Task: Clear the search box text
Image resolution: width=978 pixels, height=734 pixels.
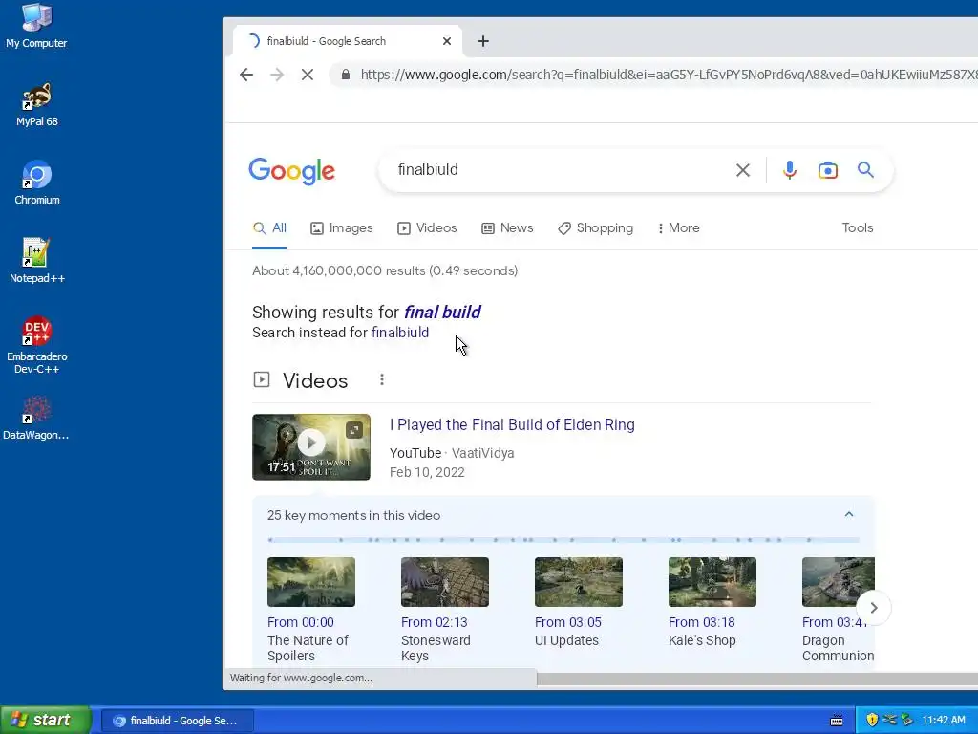Action: [x=742, y=170]
